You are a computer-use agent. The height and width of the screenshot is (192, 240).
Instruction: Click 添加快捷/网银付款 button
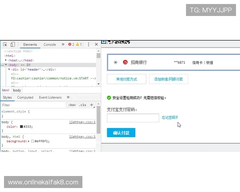tap(168, 79)
